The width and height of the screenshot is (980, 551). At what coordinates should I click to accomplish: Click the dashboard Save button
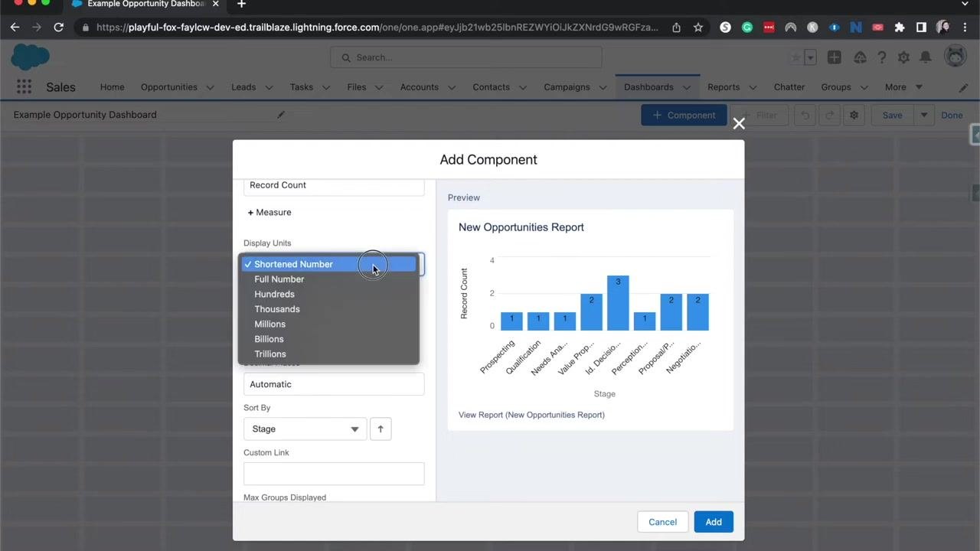pyautogui.click(x=892, y=116)
